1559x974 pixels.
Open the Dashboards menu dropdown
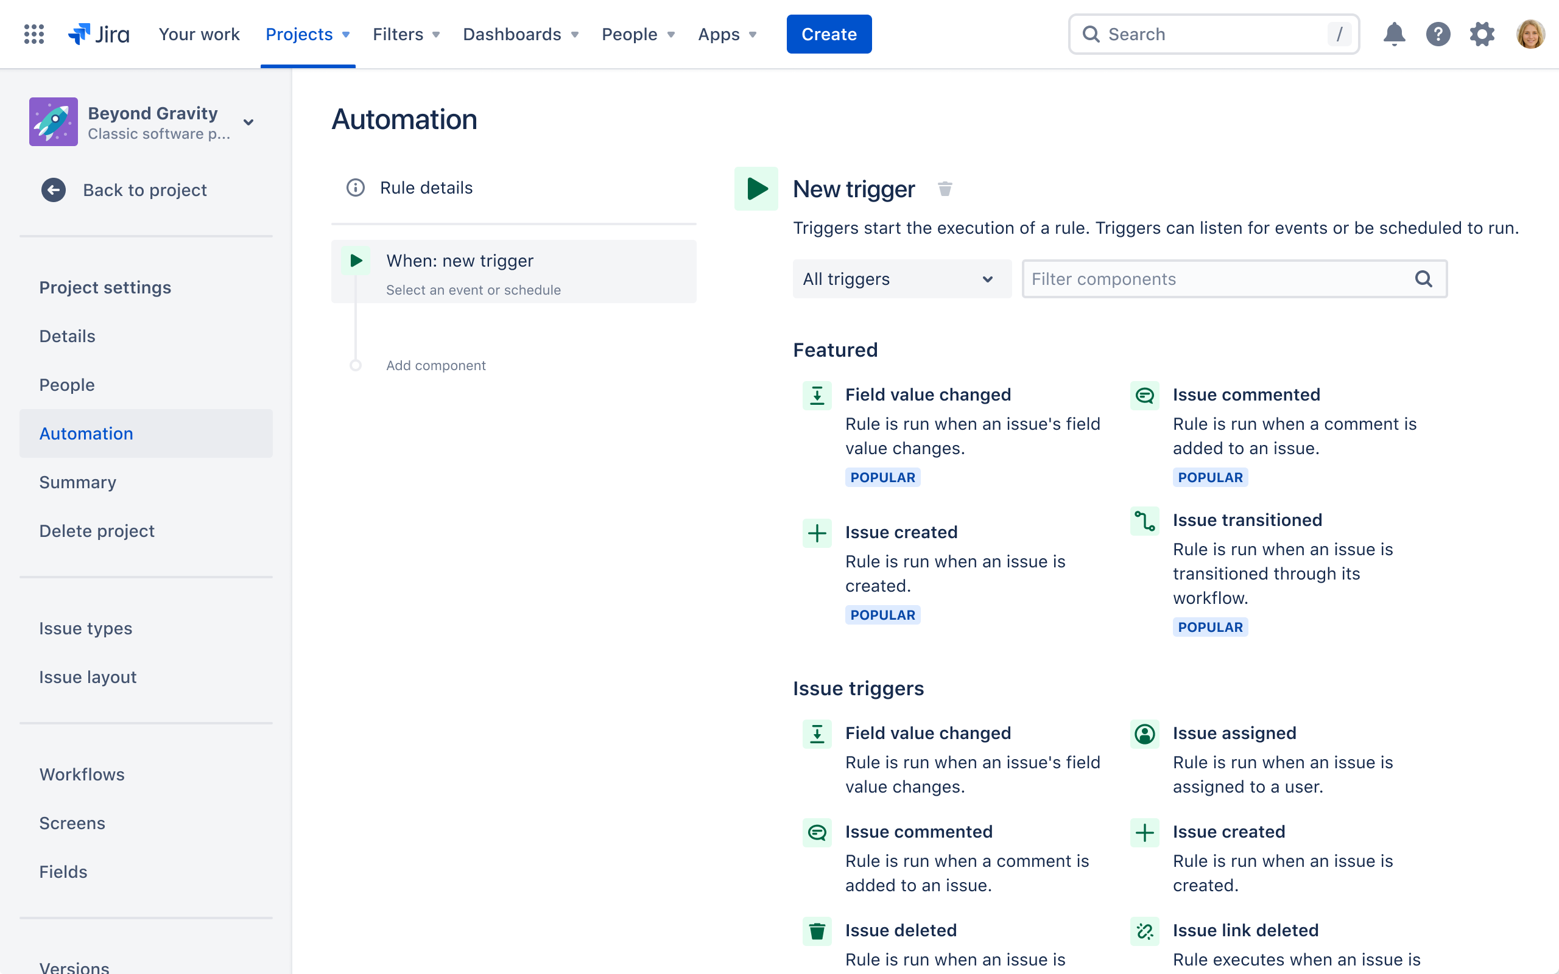point(520,33)
